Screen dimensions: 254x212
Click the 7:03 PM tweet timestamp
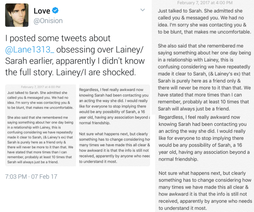[31, 176]
